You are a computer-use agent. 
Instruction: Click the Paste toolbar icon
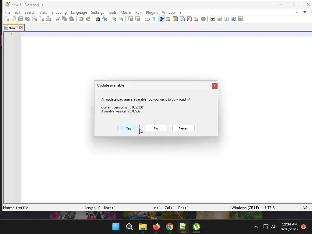click(72, 19)
